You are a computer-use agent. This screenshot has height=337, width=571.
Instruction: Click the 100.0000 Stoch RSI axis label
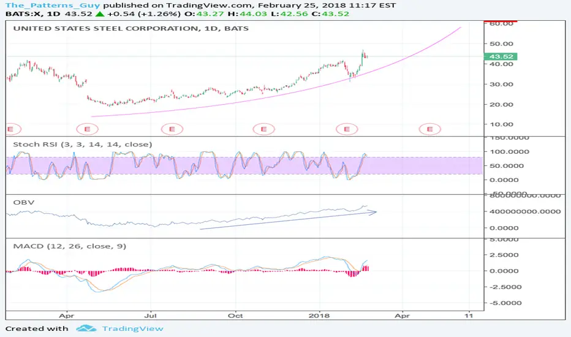(509, 151)
